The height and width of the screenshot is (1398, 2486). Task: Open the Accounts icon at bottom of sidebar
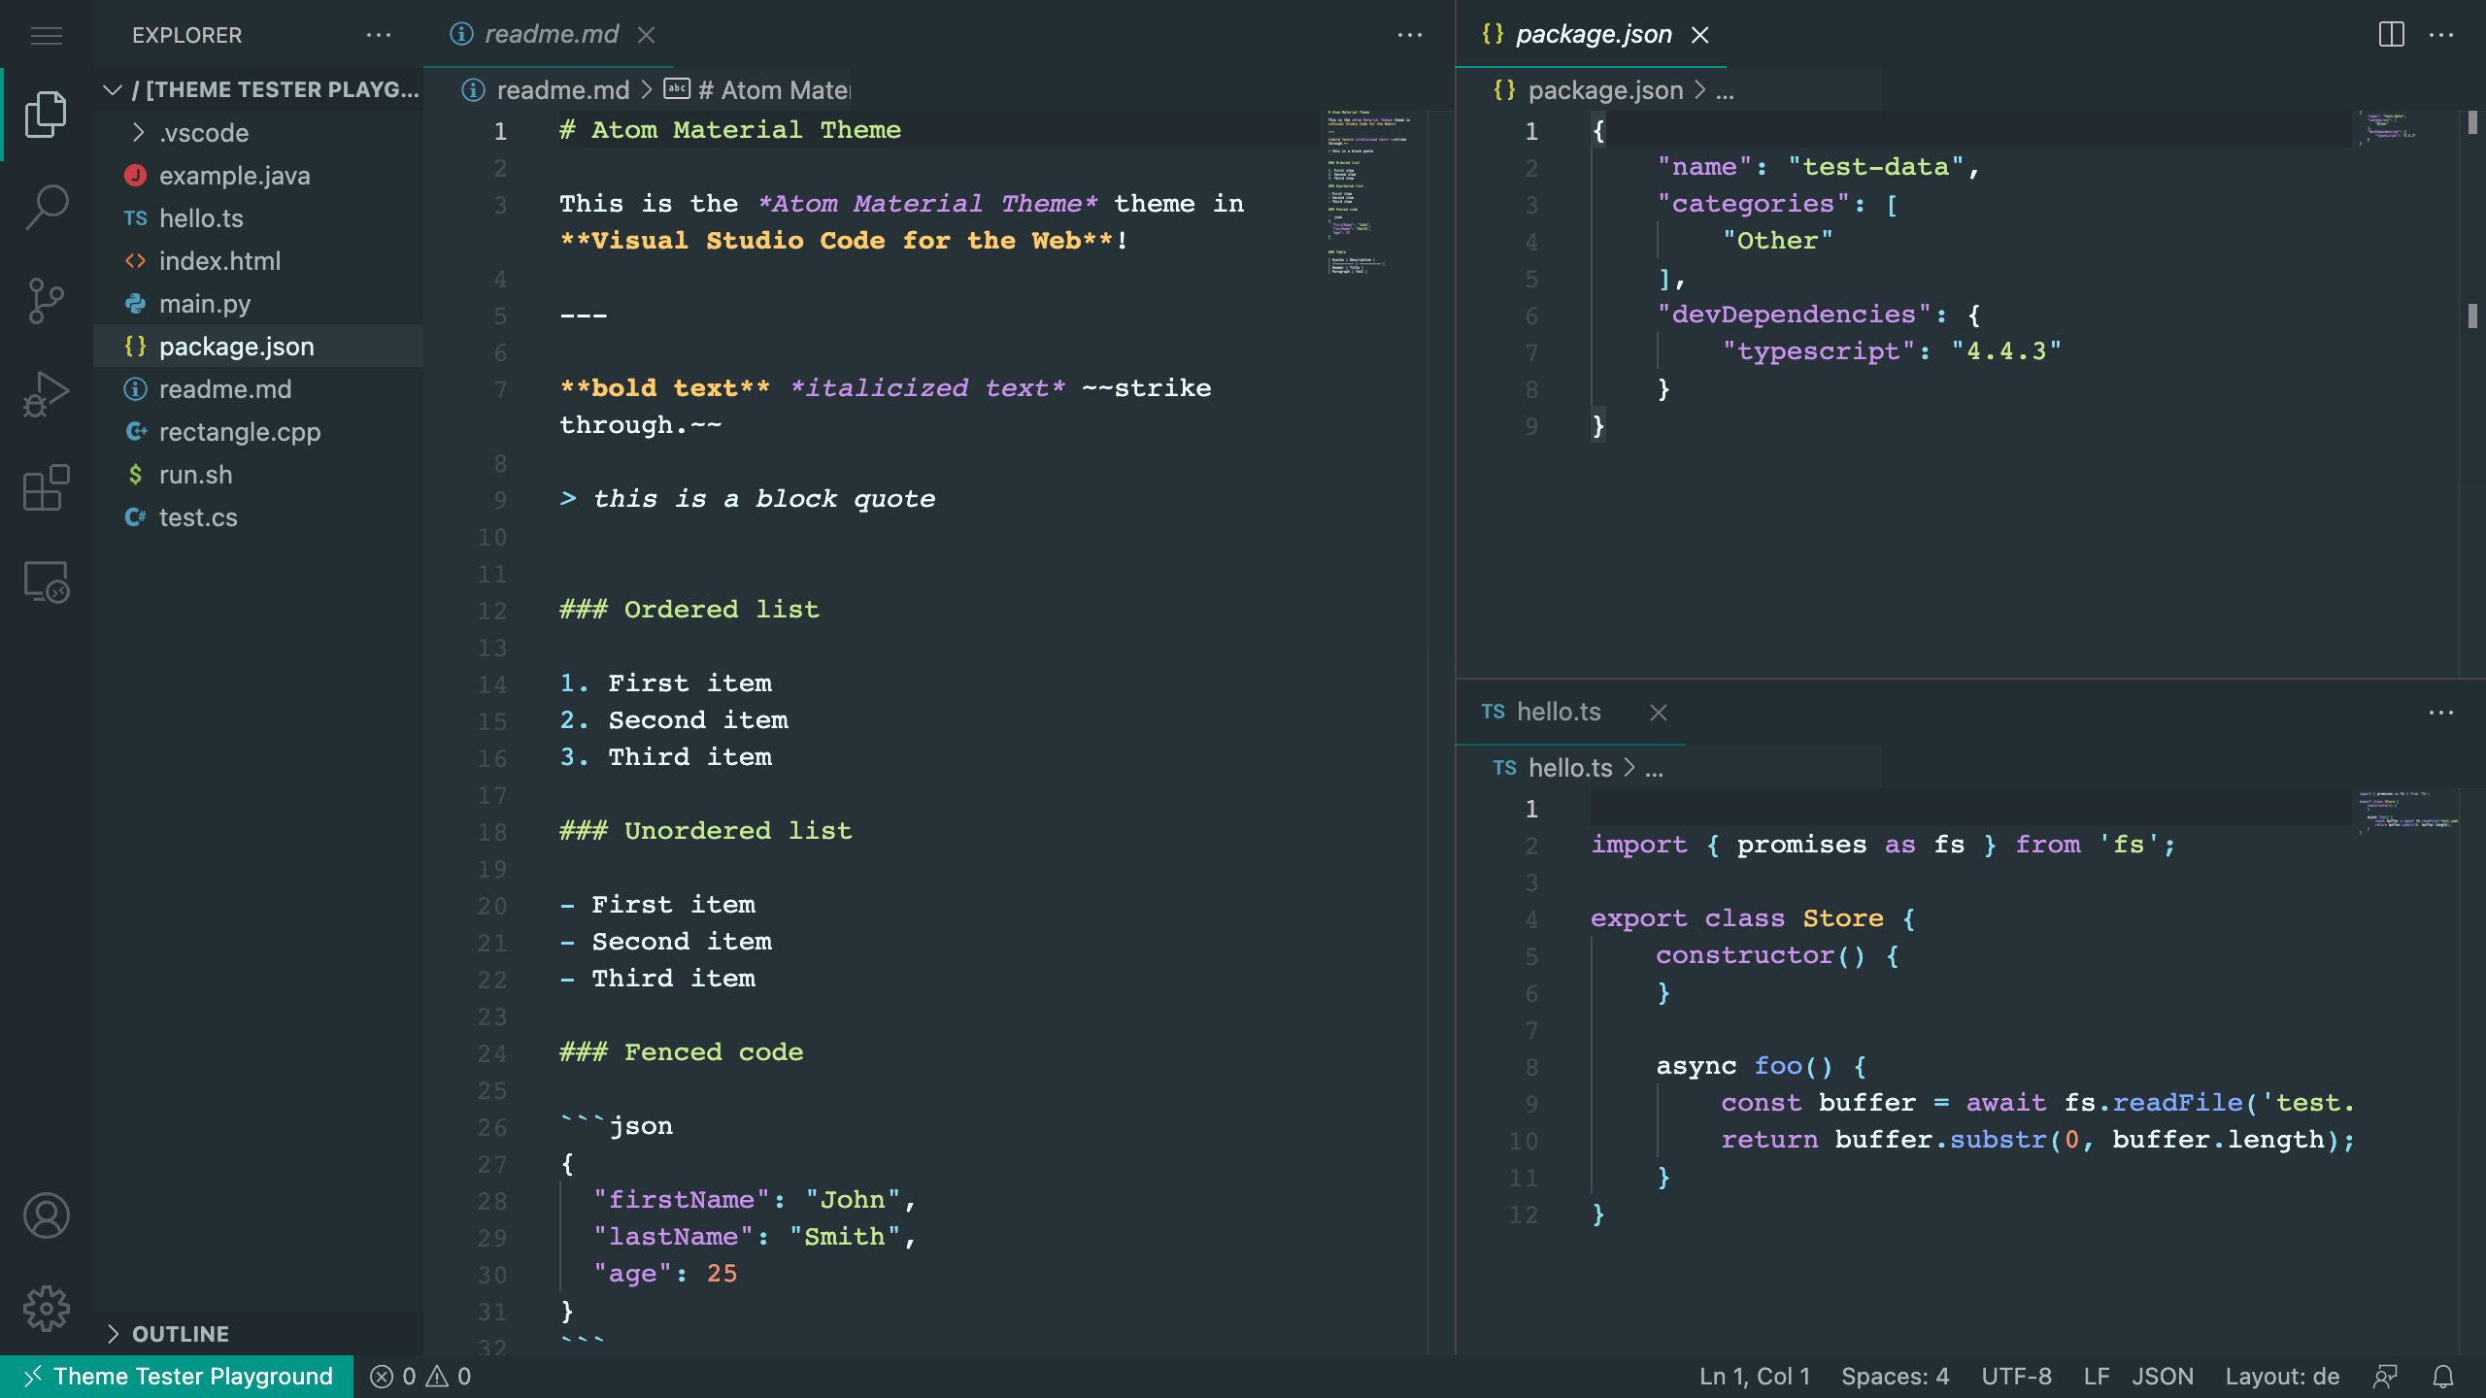coord(46,1215)
